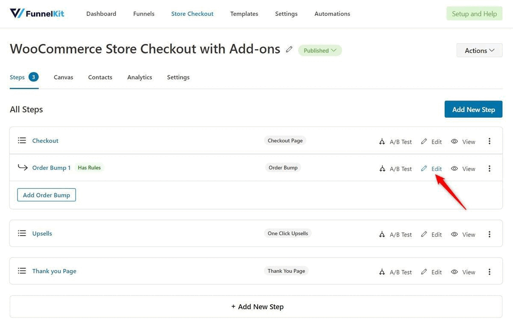Open the three-dot menu for Order Bump 1
Image resolution: width=513 pixels, height=325 pixels.
click(489, 168)
